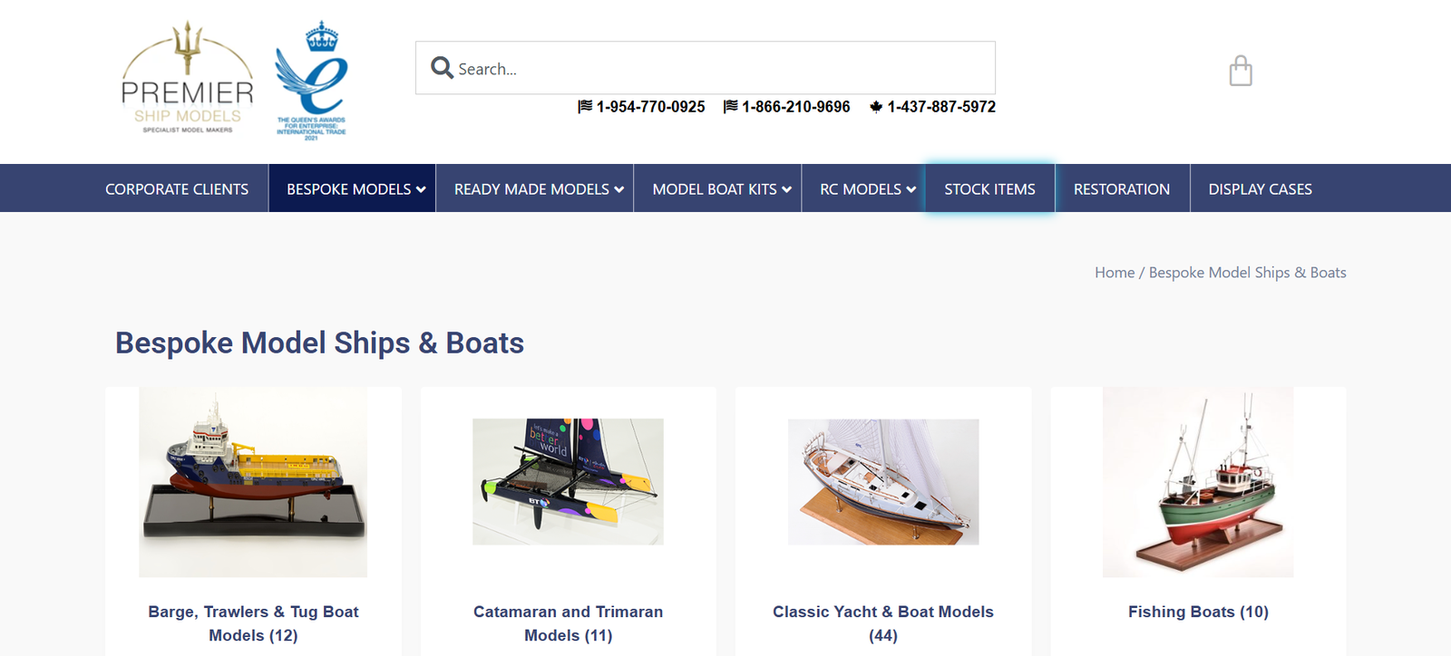Click the Queen's Awards for Enterprise emblem
1451x656 pixels.
311,82
